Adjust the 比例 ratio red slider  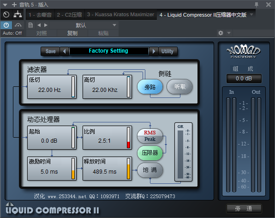(129, 138)
